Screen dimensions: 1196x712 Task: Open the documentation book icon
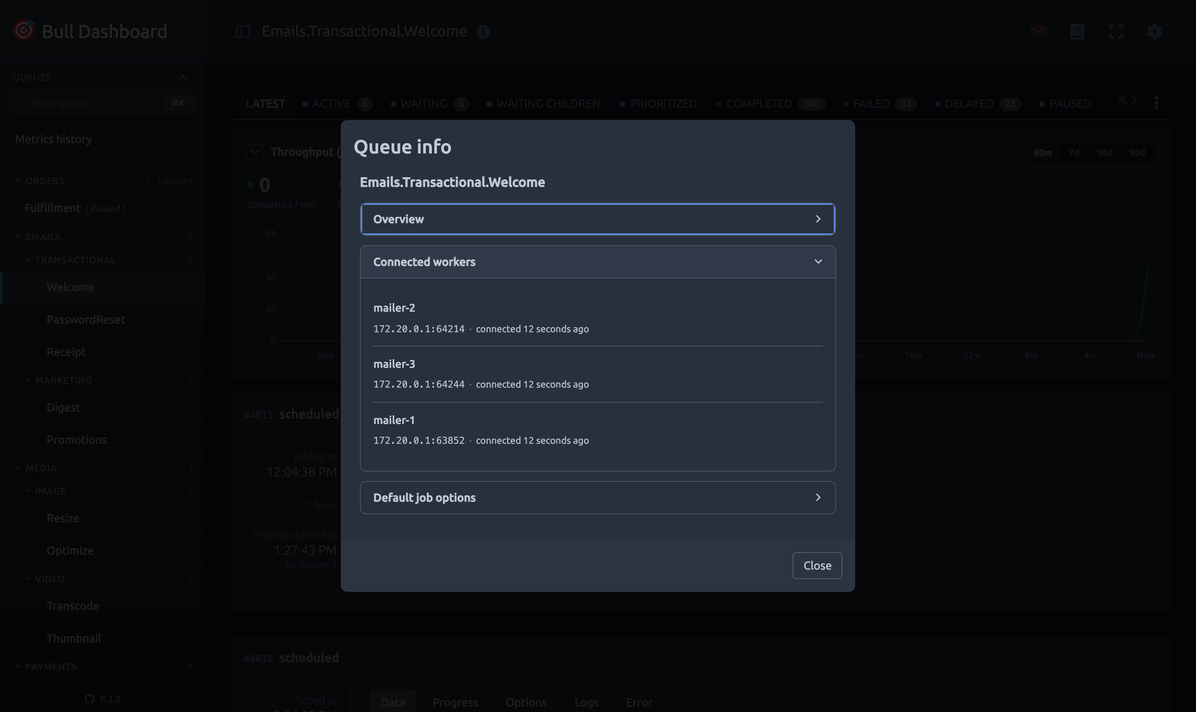(x=1077, y=32)
